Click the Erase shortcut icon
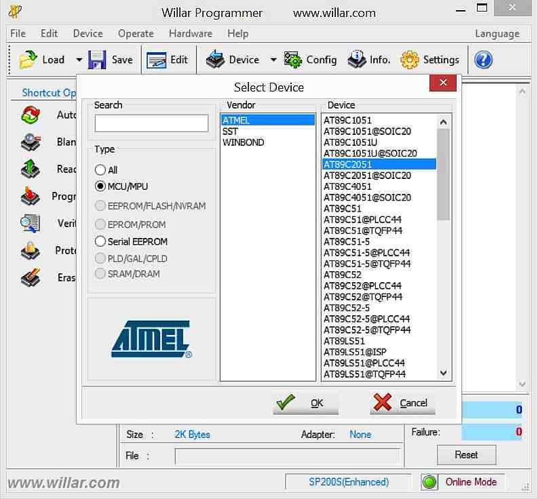 (x=31, y=277)
